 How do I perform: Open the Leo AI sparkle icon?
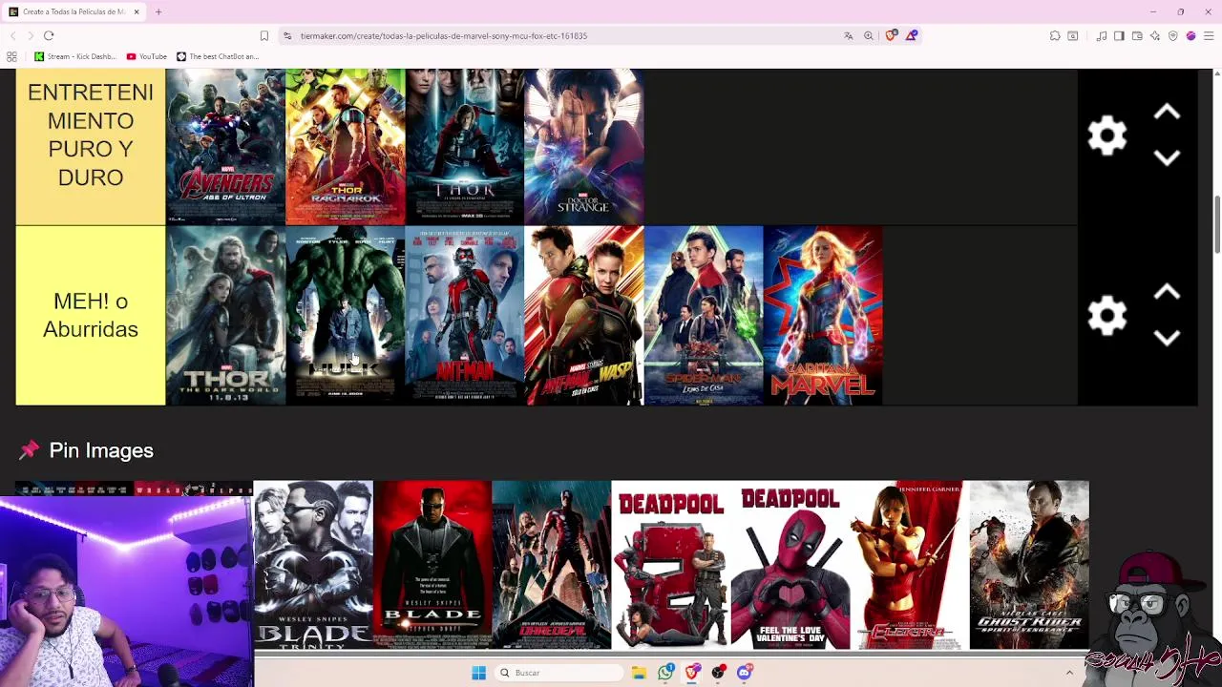tap(1155, 35)
